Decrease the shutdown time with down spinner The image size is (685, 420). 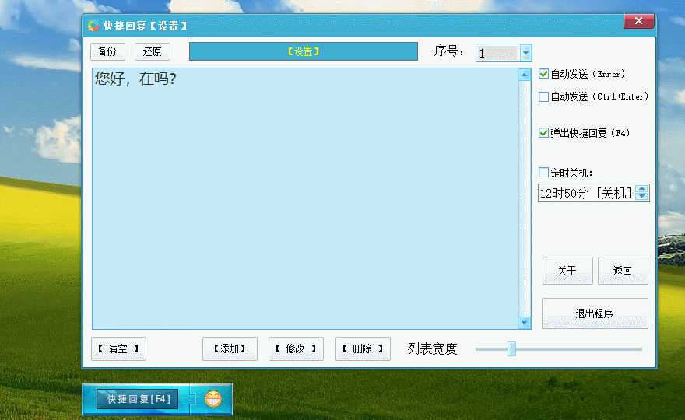pos(641,197)
